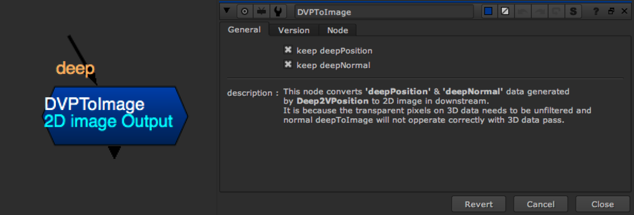
Task: Switch to the Node tab
Action: pos(338,30)
